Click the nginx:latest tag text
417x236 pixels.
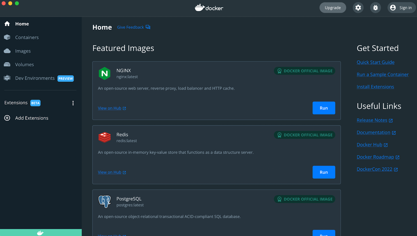pos(127,77)
